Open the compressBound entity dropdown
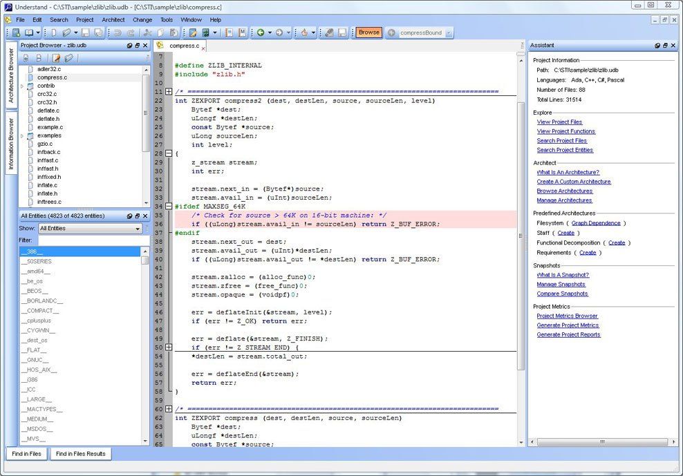The width and height of the screenshot is (683, 476). 449,32
